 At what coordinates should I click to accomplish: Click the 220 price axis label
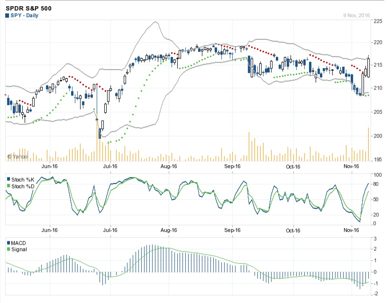coord(378,42)
